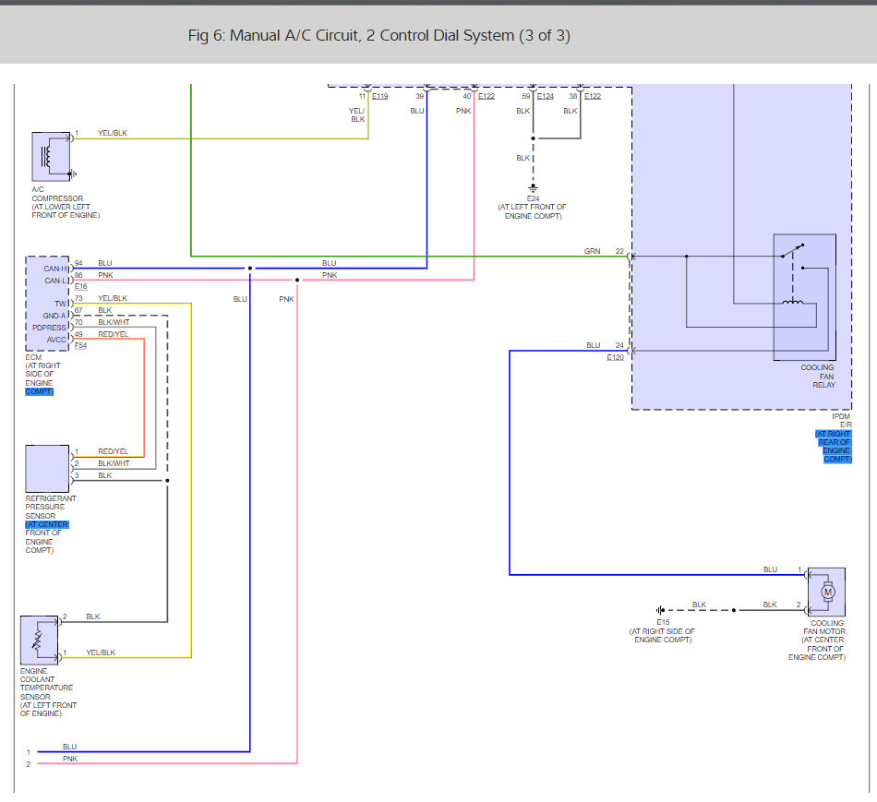Screen dimensions: 877x802
Task: Click the 'BLK/WHT' label at pressure sensor pin 2
Action: click(114, 463)
